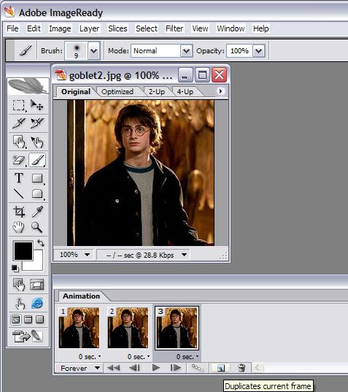Select the Eyedropper tool
The height and width of the screenshot is (392, 348).
37,212
